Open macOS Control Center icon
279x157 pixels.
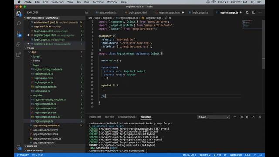coord(259,2)
